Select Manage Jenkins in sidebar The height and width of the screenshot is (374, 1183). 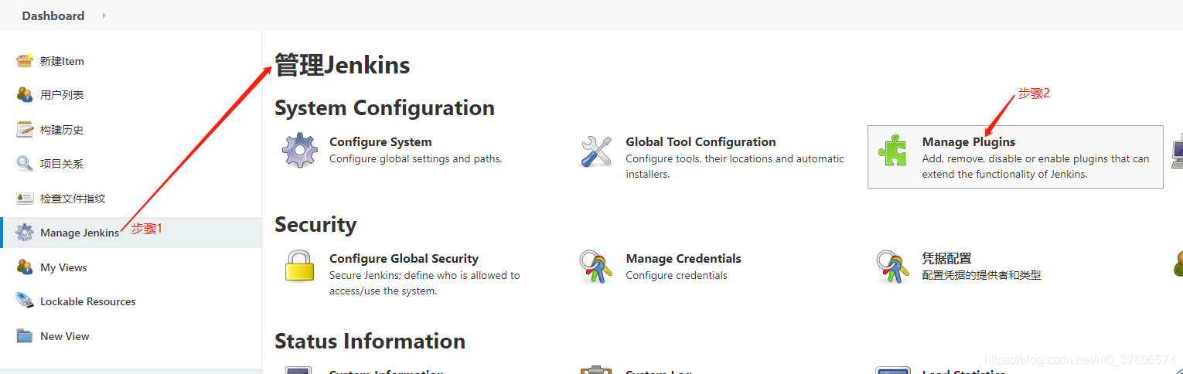coord(80,233)
